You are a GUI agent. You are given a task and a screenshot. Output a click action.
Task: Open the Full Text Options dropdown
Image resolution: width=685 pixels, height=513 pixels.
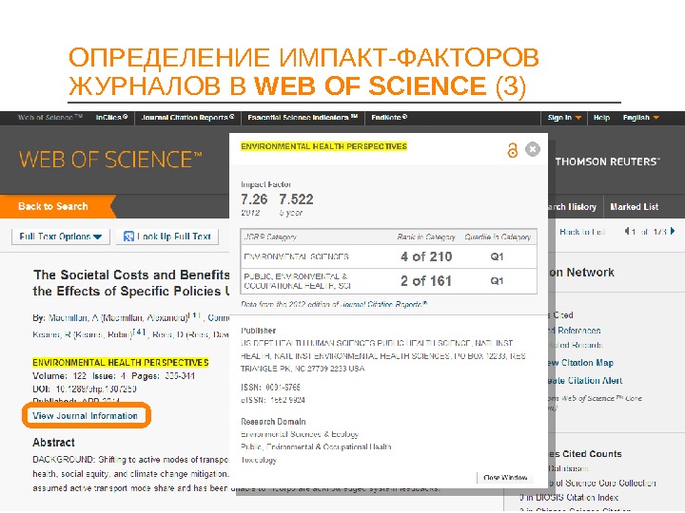(60, 237)
